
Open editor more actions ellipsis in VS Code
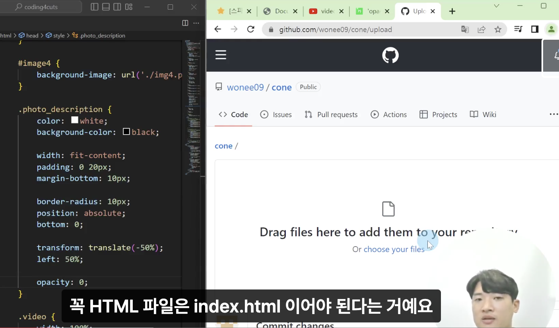point(196,23)
